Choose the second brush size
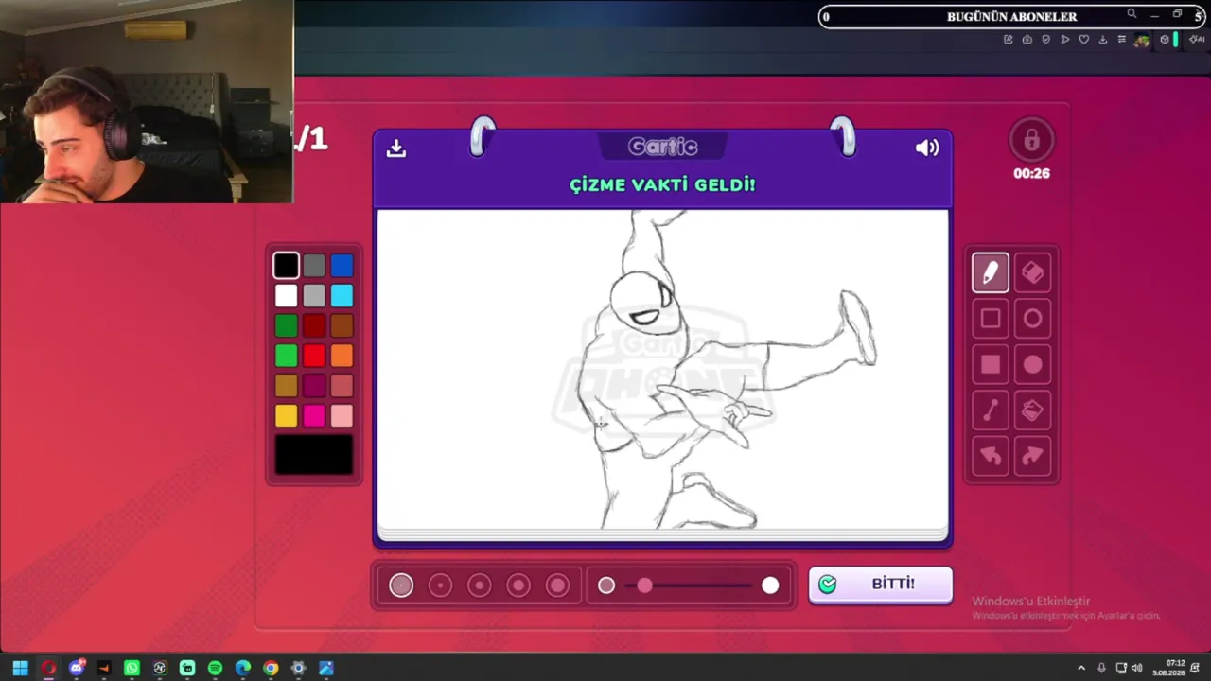The width and height of the screenshot is (1211, 681). [x=440, y=585]
